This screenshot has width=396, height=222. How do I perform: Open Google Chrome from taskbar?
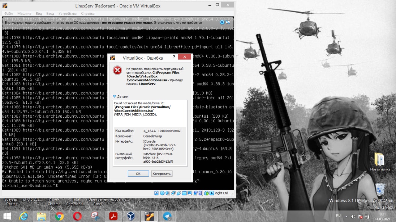(59, 216)
